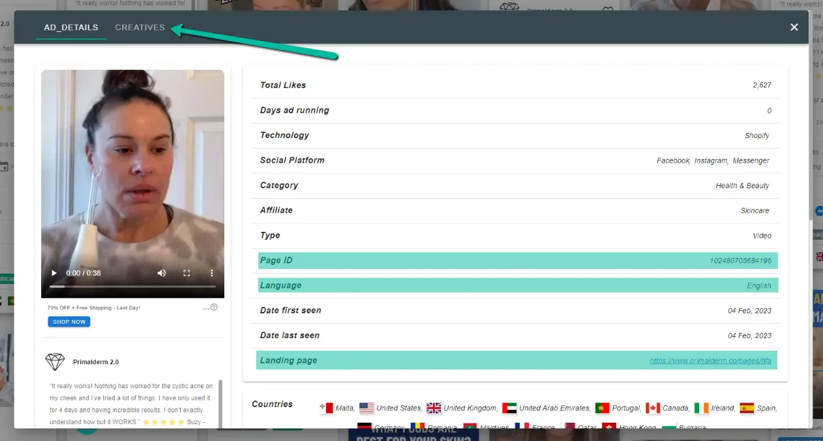Click the SHOP NOW button
Screen dimensions: 823x441
pyautogui.click(x=69, y=322)
